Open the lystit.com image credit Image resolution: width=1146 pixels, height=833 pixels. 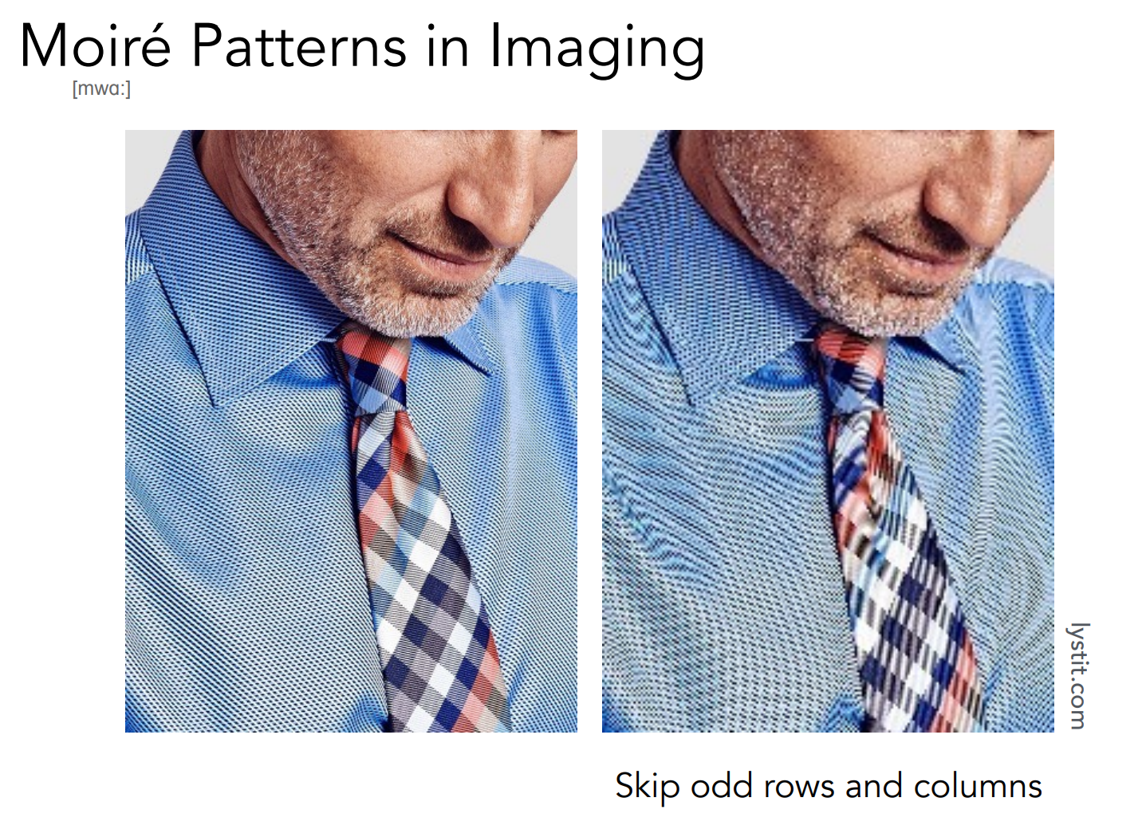click(1077, 676)
